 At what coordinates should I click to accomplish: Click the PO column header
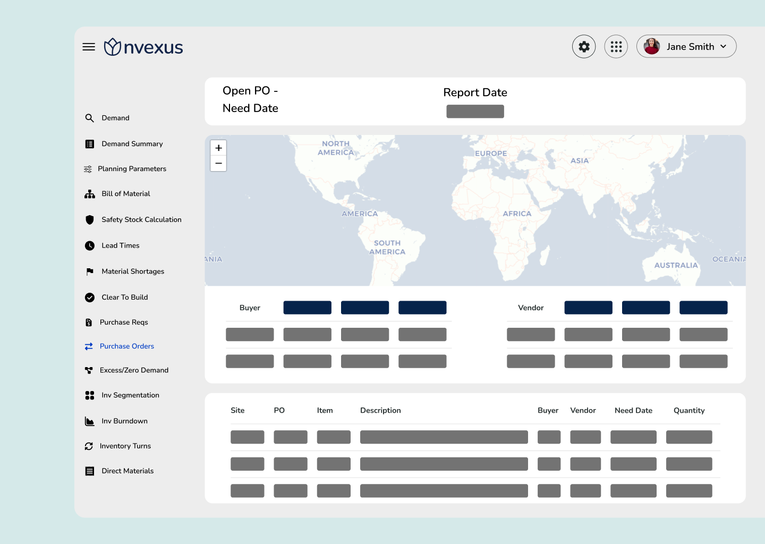(279, 411)
